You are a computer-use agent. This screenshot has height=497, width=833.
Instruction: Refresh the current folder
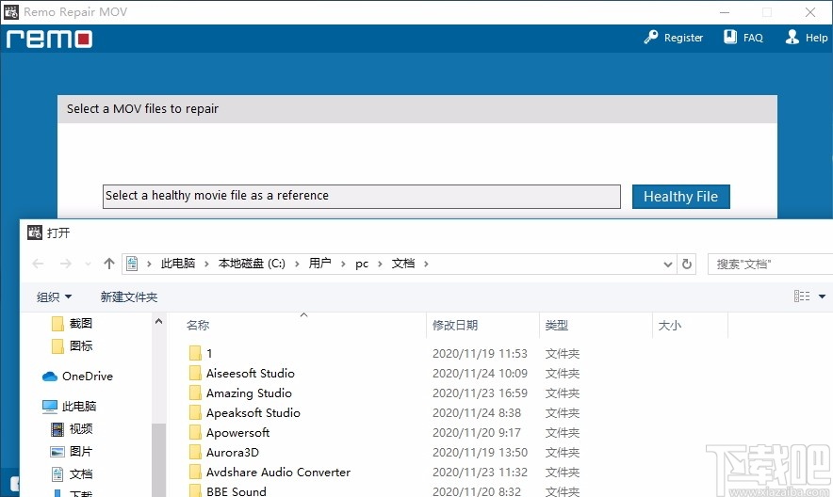point(686,264)
